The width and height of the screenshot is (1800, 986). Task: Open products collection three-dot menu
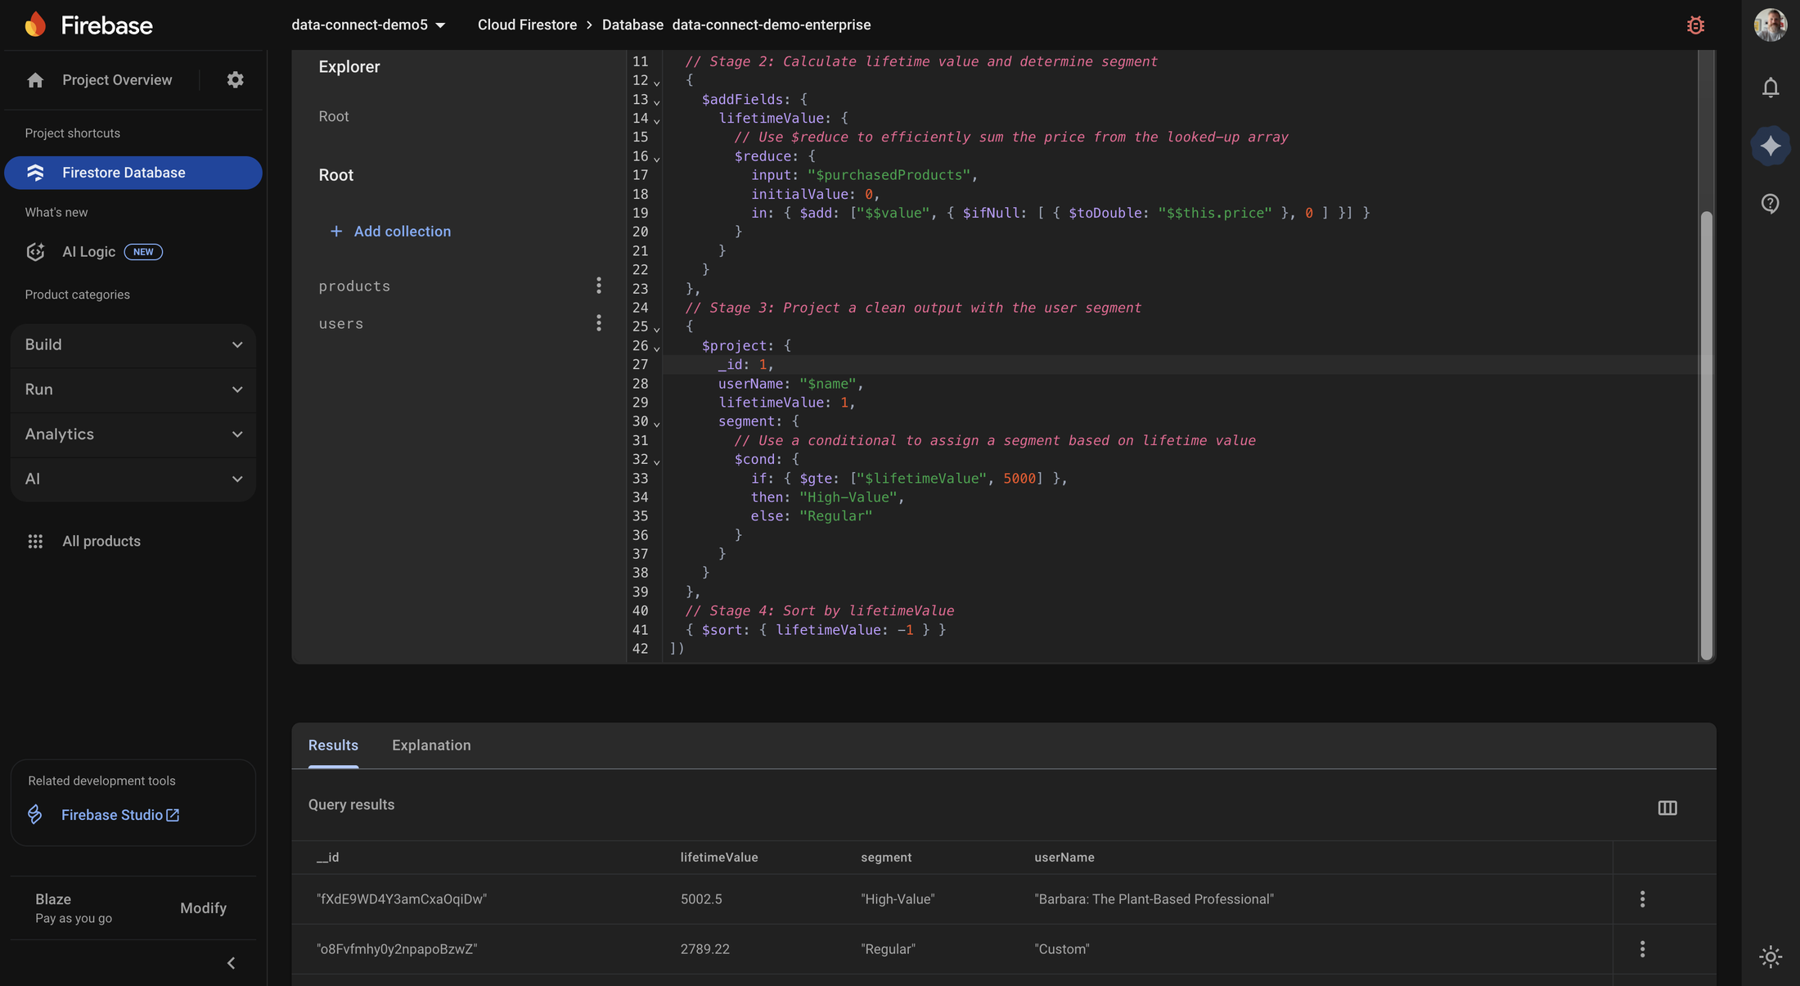[599, 286]
